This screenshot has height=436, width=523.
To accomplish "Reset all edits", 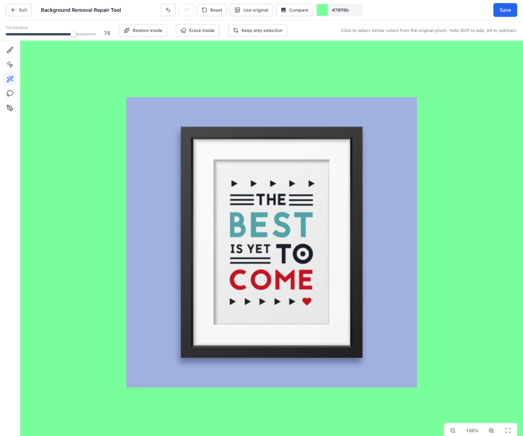I will 212,10.
